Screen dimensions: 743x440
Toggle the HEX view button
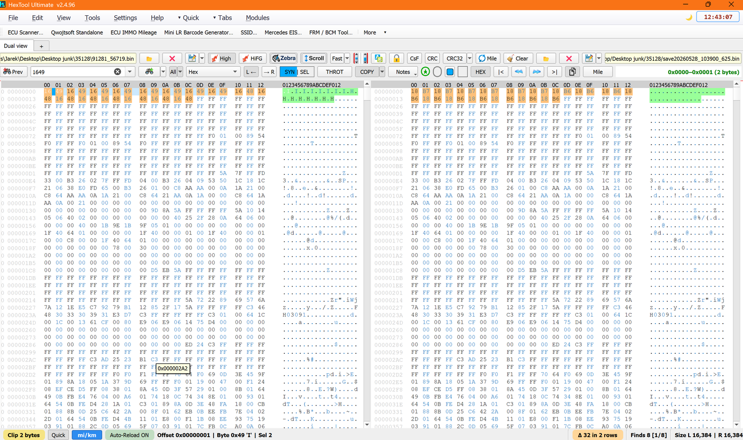[481, 72]
